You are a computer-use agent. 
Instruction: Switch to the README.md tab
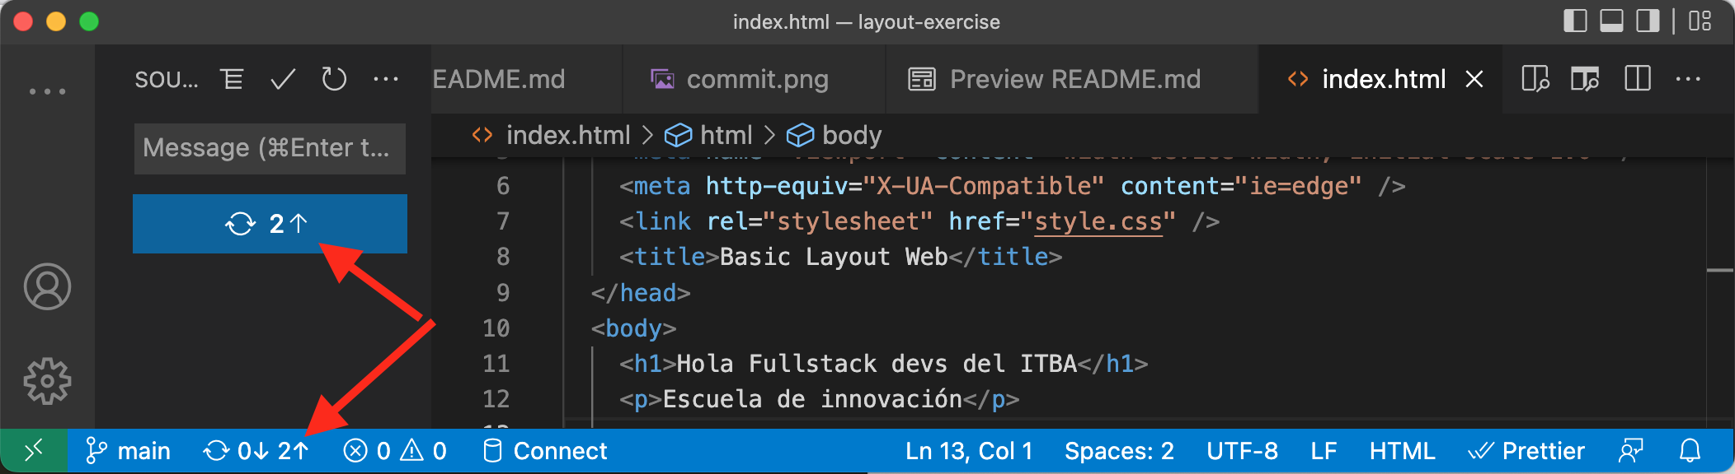click(526, 79)
